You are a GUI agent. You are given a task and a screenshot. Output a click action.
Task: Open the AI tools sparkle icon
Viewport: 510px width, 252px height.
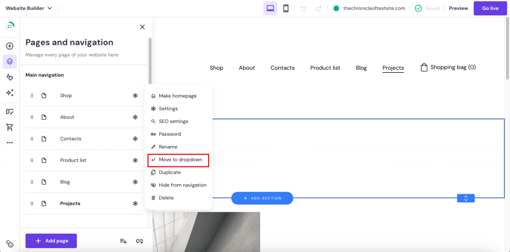9,93
